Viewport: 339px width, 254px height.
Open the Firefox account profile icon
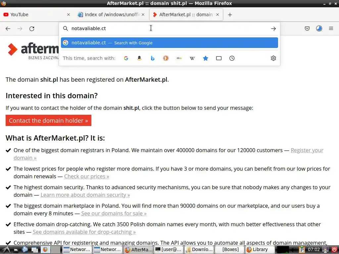319,28
